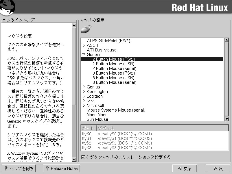Expand the ASCII mouse group
232x174 pixels.
point(84,45)
